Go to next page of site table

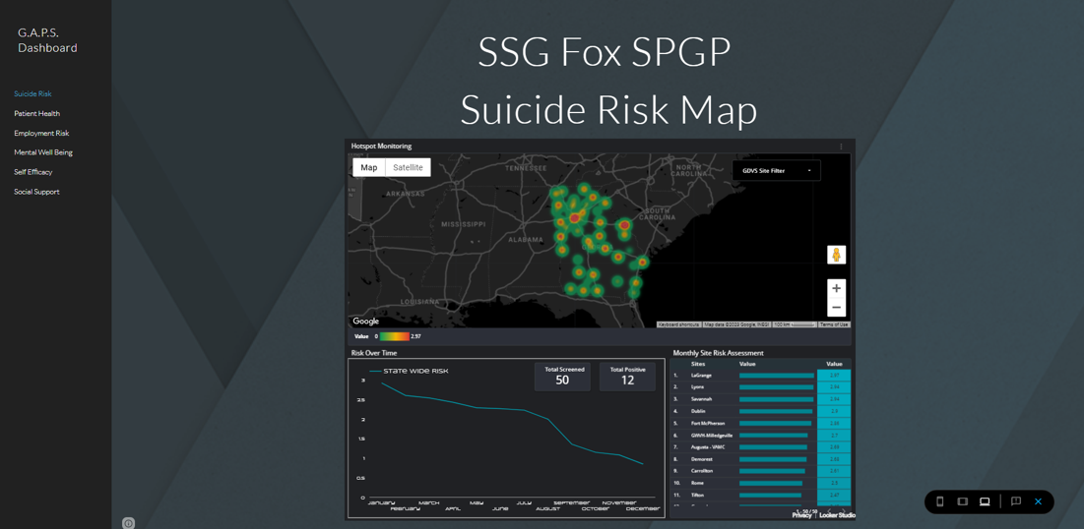click(x=843, y=510)
